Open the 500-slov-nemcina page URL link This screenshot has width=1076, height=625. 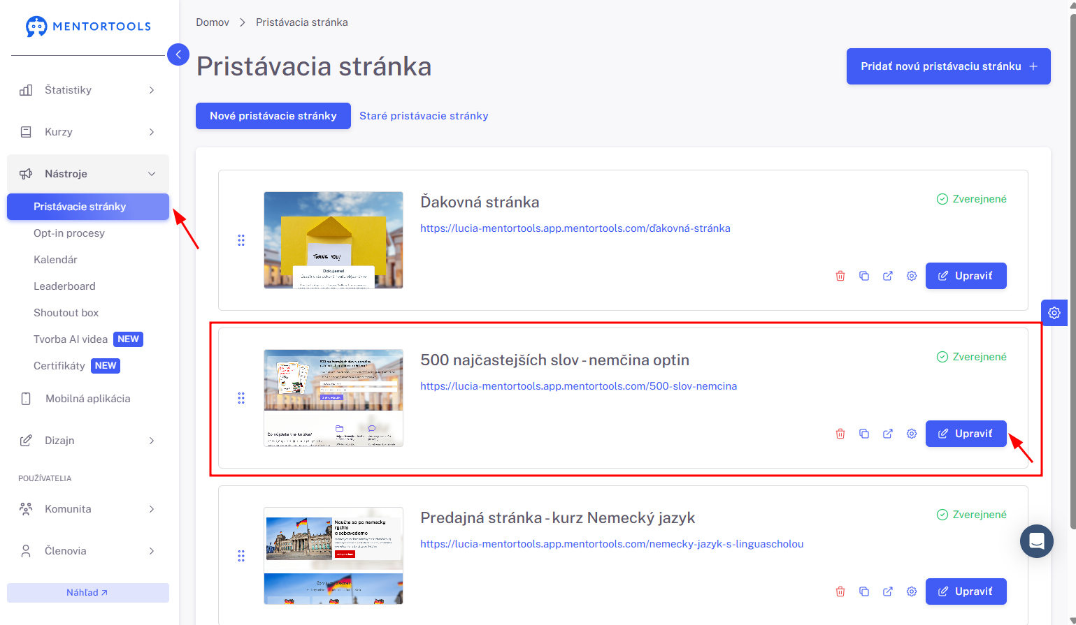(x=578, y=386)
